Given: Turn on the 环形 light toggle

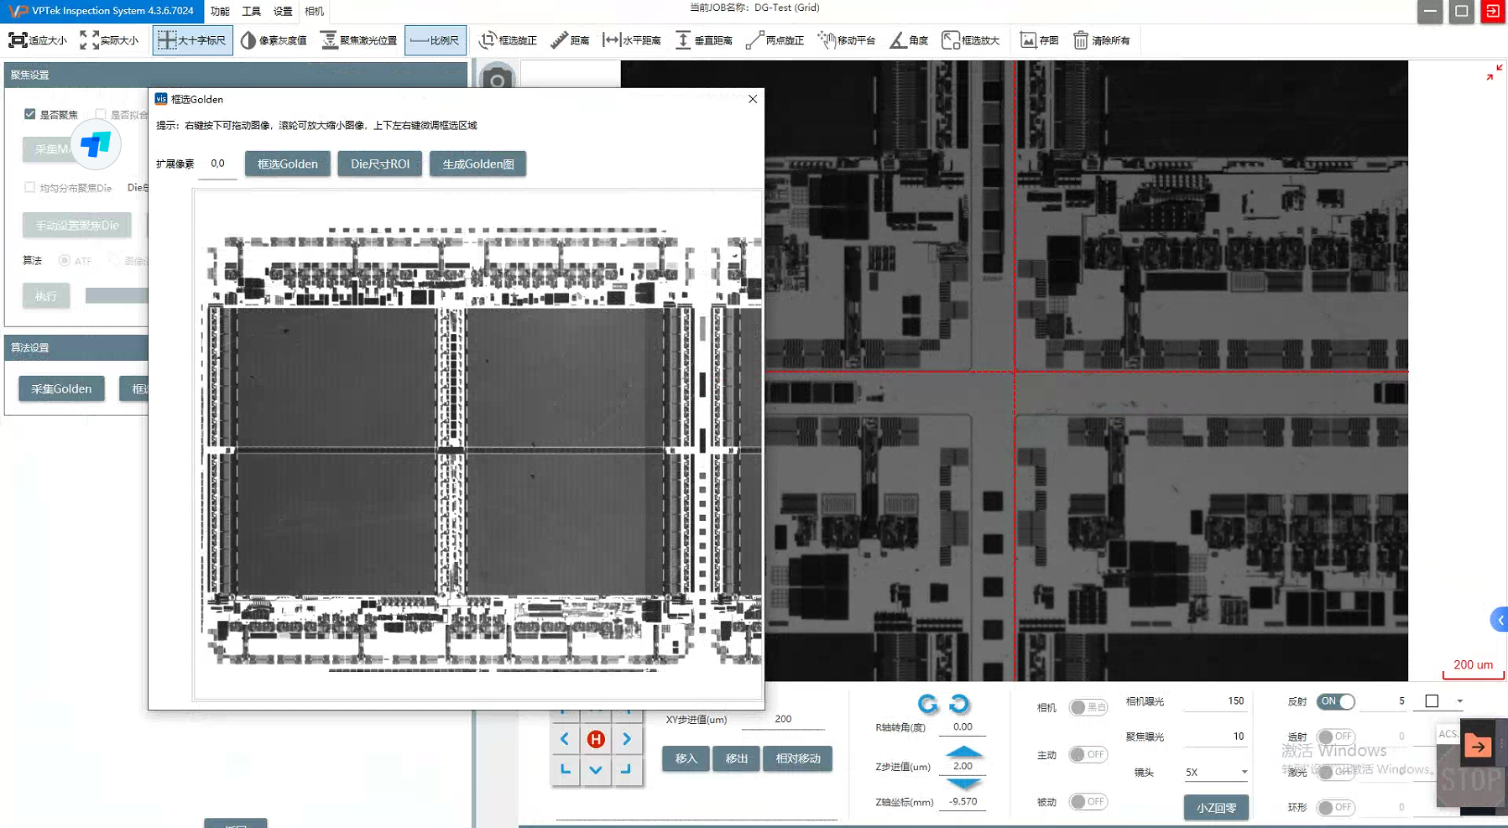Looking at the screenshot, I should click(x=1336, y=807).
